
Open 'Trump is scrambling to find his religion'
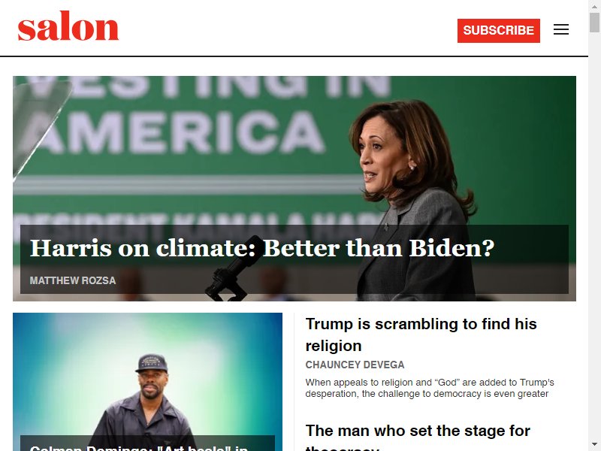coord(421,334)
